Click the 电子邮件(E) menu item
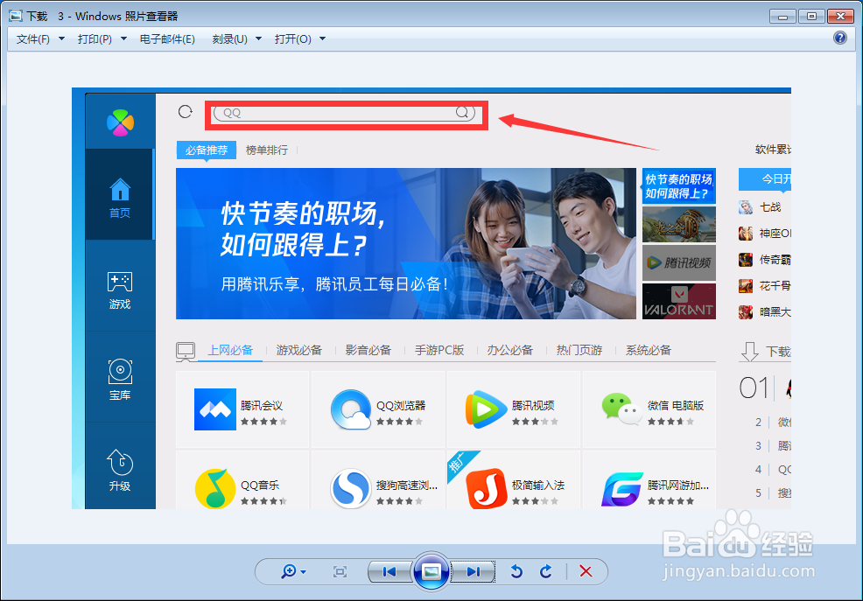Screen dimensions: 863x601 point(167,39)
